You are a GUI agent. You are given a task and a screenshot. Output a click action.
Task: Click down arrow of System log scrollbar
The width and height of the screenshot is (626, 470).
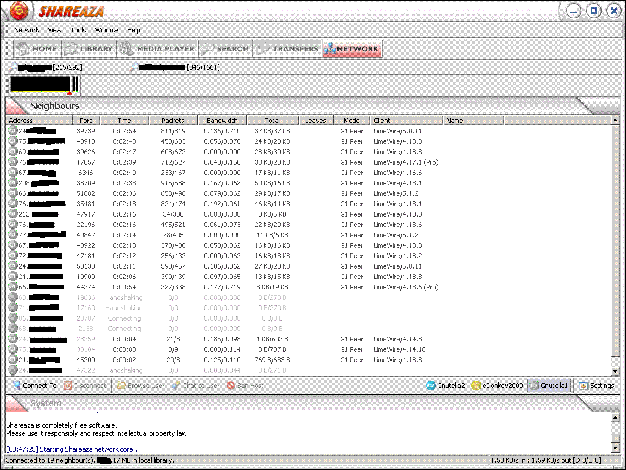(615, 447)
